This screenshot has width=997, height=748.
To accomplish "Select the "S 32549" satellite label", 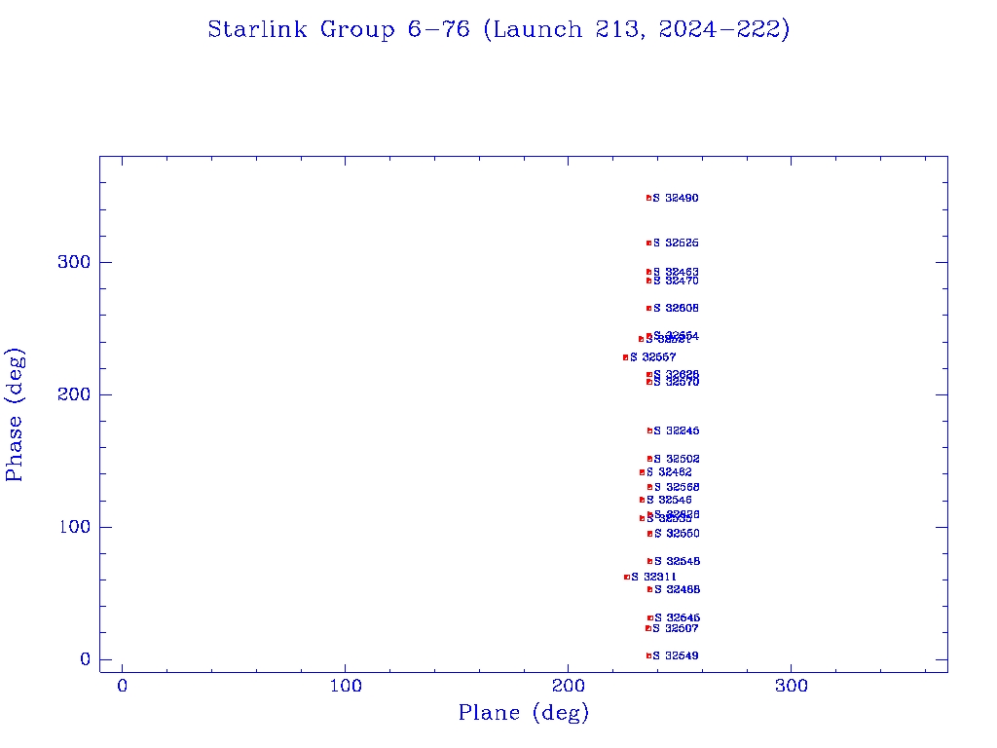I will tap(676, 655).
